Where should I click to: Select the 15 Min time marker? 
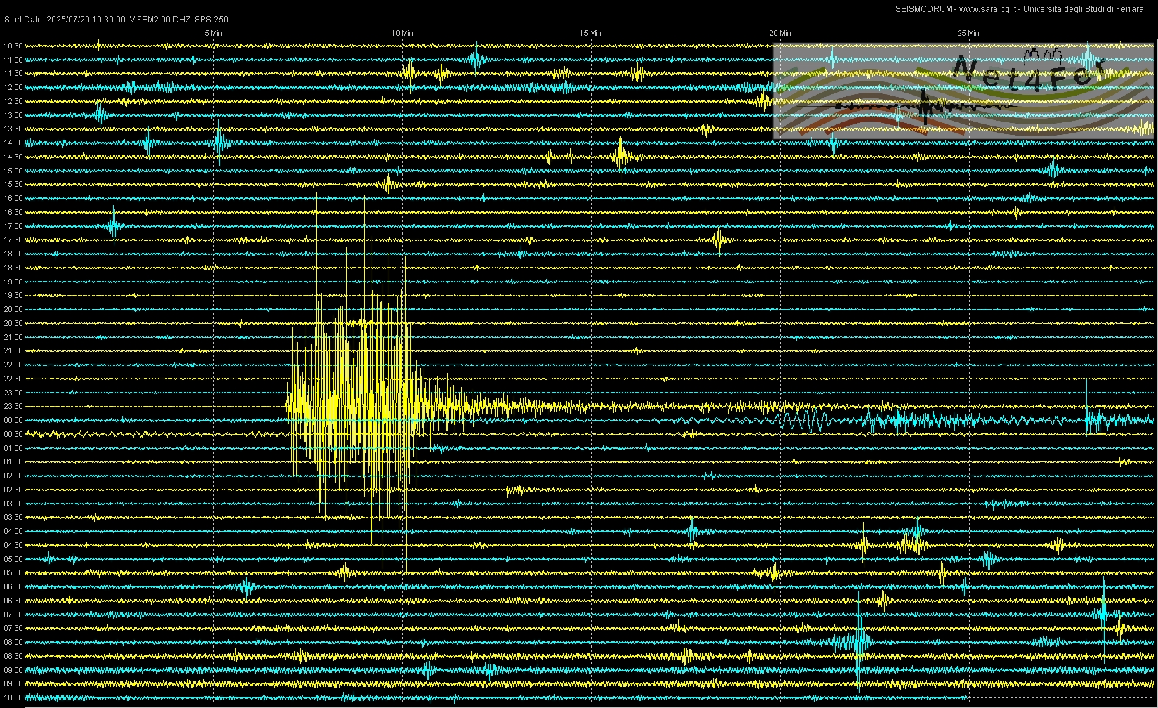pyautogui.click(x=591, y=33)
